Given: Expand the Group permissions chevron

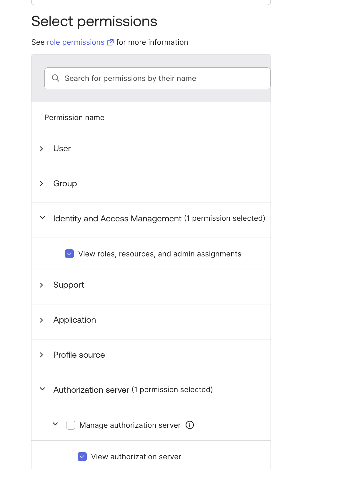Looking at the screenshot, I should pos(41,184).
